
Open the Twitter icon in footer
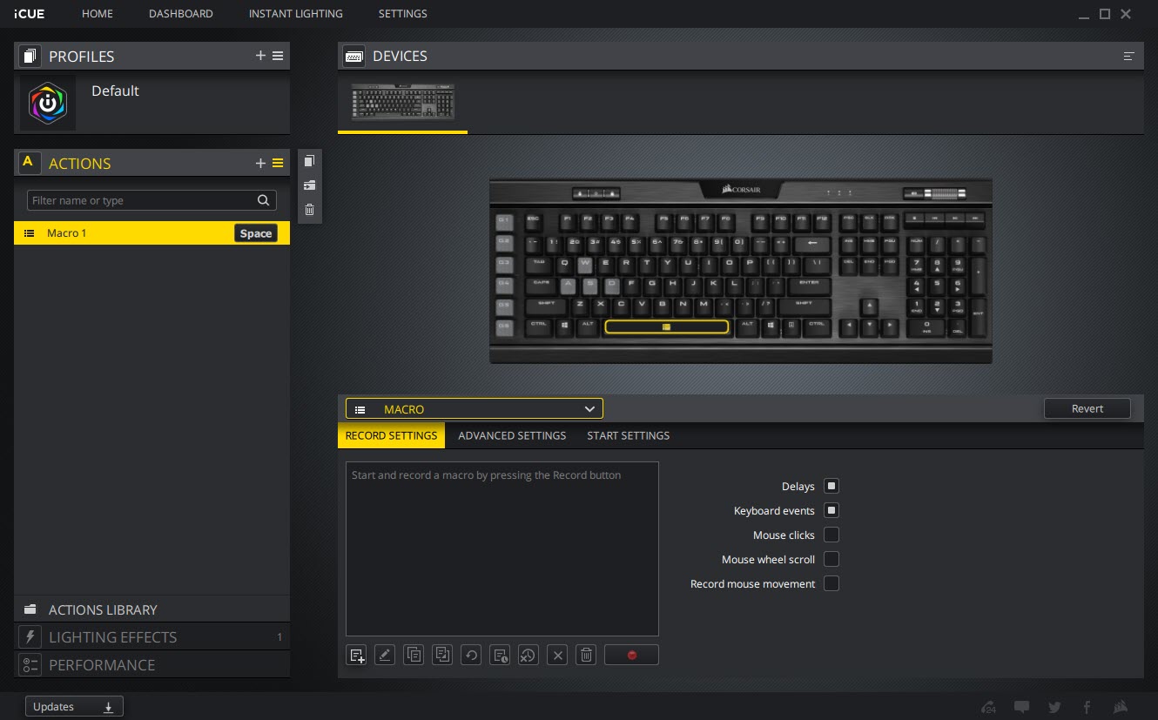[x=1055, y=707]
